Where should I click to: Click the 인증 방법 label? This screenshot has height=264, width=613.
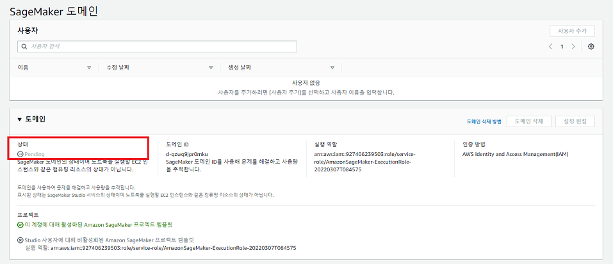(473, 144)
